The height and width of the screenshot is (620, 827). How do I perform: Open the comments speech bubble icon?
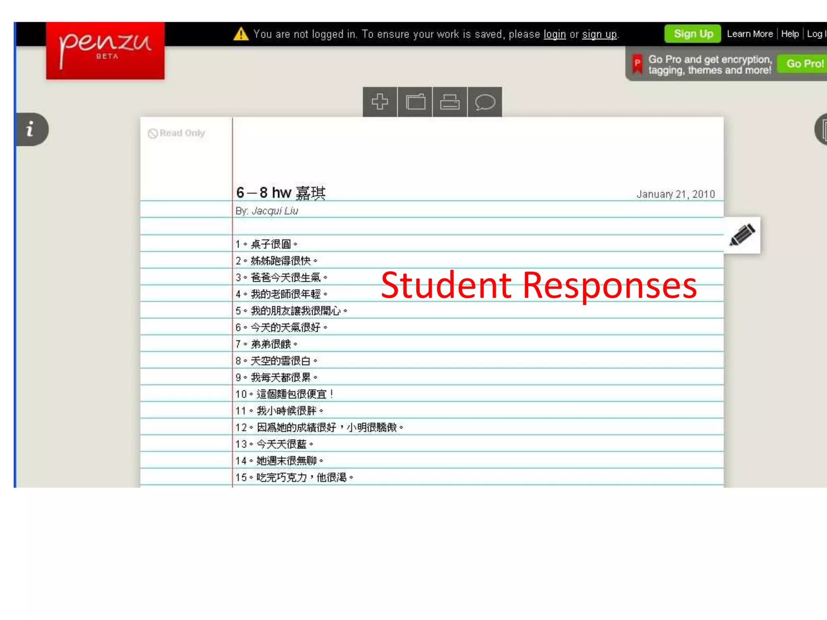tap(485, 102)
